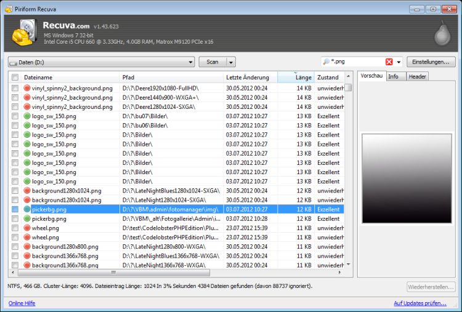
Task: Click the drive icon in Daten (D:) selector
Action: tap(14, 63)
